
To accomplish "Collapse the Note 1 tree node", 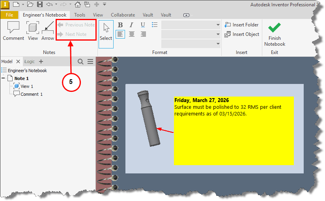I will pyautogui.click(x=3, y=78).
